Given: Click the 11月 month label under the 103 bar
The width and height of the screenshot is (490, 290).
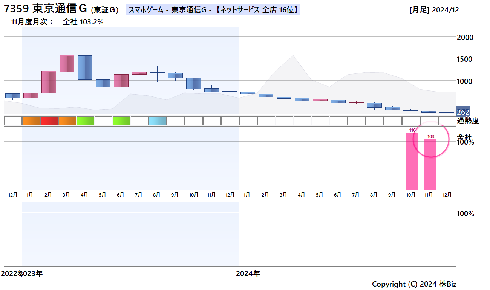Looking at the screenshot, I should click(x=429, y=195).
